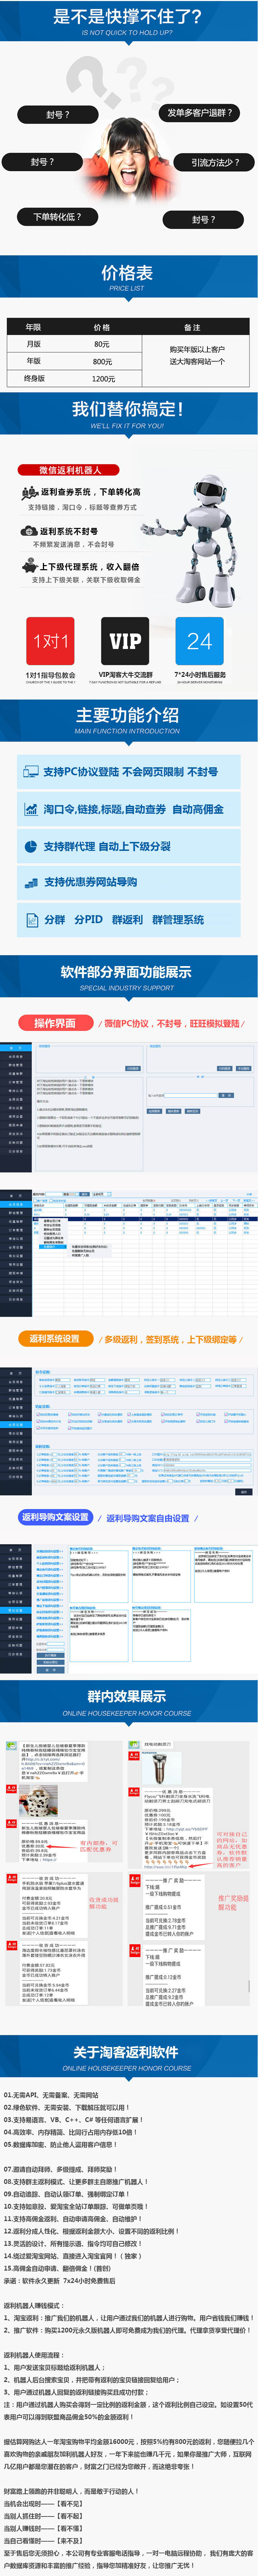
Task: Click the black VIP badge icon
Action: pyautogui.click(x=125, y=641)
